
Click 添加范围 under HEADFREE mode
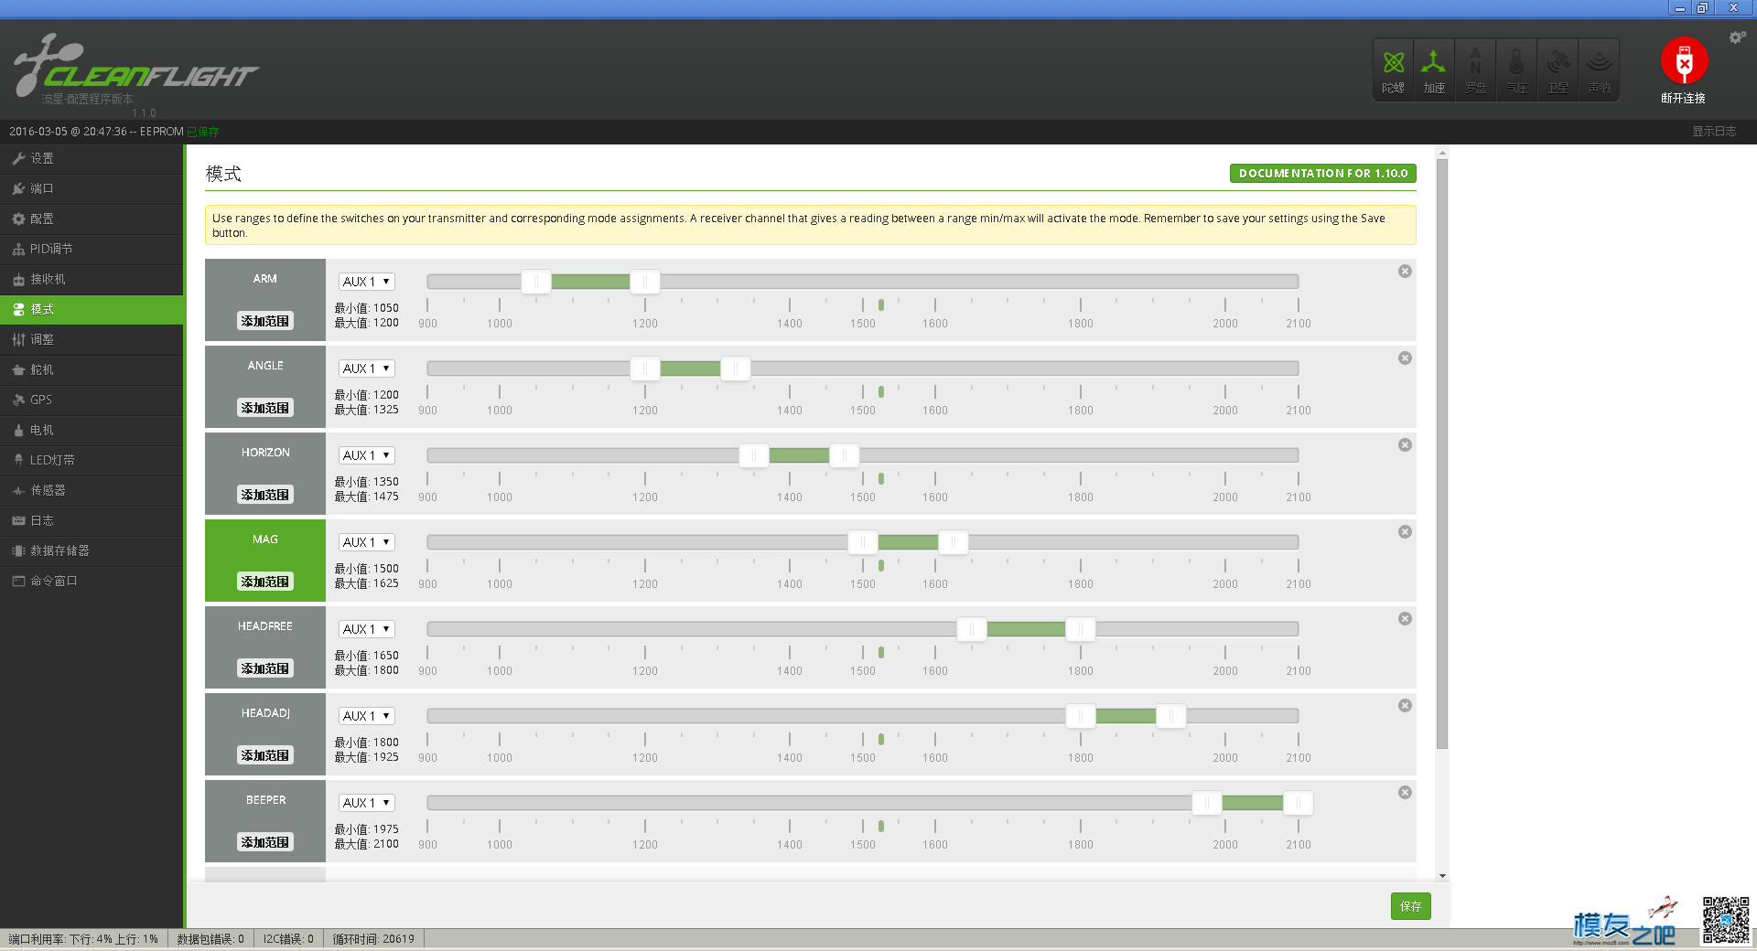(x=265, y=668)
